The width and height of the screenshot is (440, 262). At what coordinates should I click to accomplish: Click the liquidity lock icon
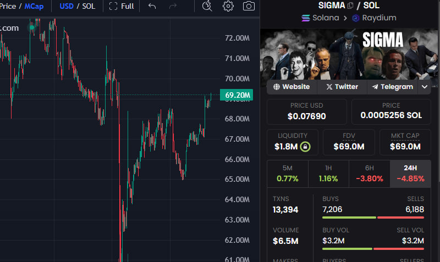tap(305, 147)
